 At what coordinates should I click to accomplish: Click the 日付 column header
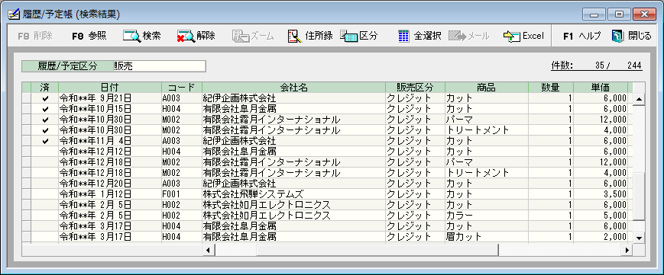click(x=110, y=88)
